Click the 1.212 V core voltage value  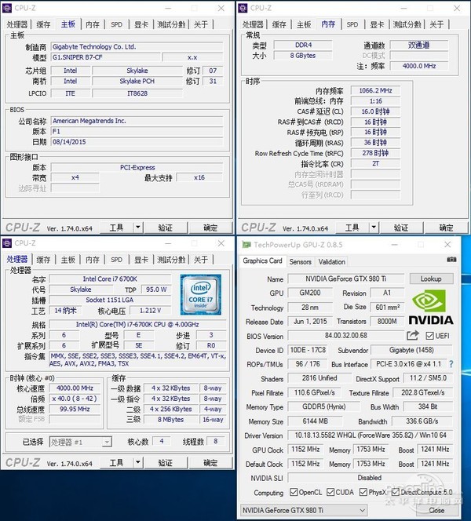(x=150, y=311)
